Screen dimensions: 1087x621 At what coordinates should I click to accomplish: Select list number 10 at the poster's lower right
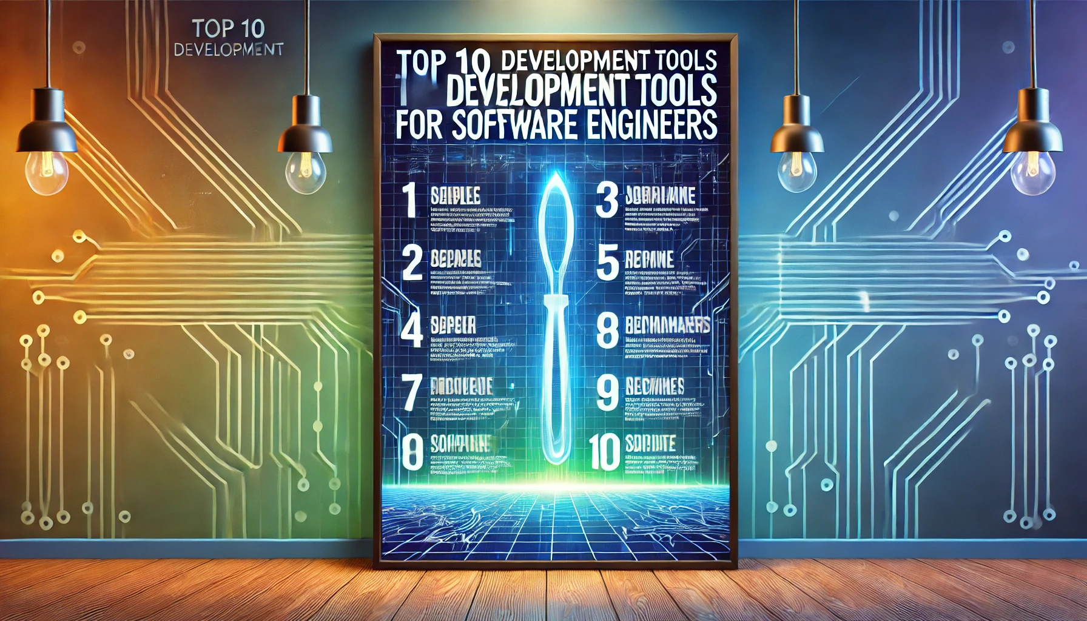click(x=605, y=452)
